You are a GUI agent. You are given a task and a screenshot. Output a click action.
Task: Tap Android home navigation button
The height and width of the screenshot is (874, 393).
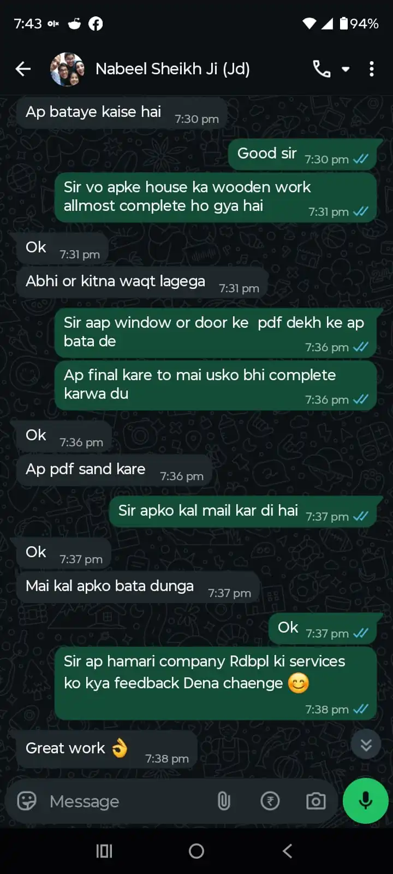click(196, 851)
